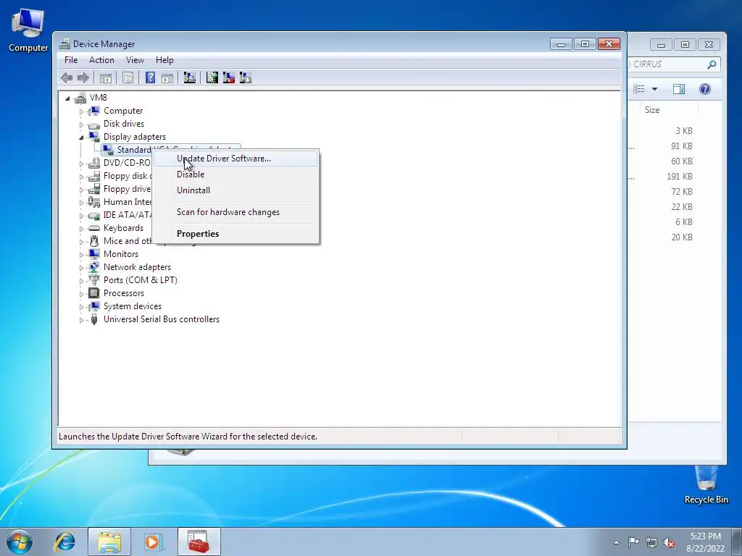Viewport: 742px width, 556px height.
Task: Open Windows Explorer from the taskbar
Action: click(109, 542)
